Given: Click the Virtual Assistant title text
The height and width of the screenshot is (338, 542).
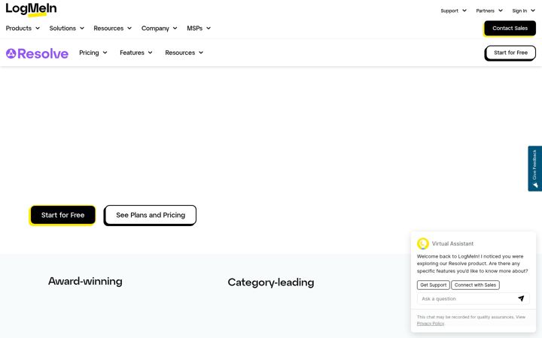Looking at the screenshot, I should click(452, 243).
